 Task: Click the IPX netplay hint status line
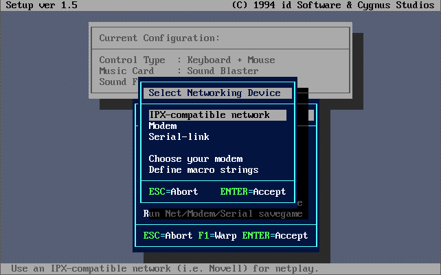[x=165, y=269]
